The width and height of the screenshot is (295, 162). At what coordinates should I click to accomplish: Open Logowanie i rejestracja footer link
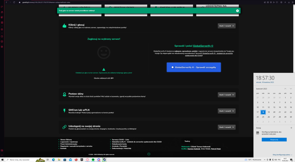pos(69,142)
